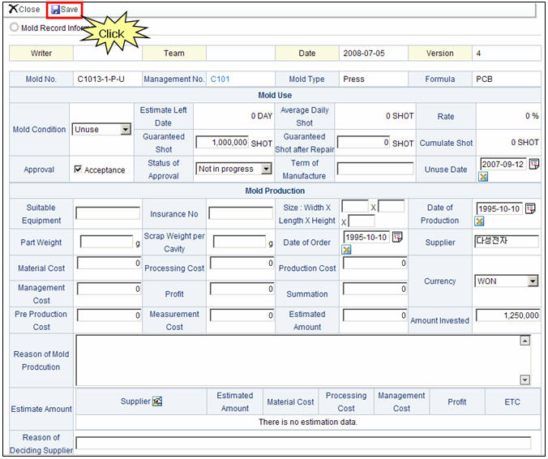This screenshot has height=459, width=548.
Task: Click the Supplier icon in Estimate table
Action: point(157,401)
